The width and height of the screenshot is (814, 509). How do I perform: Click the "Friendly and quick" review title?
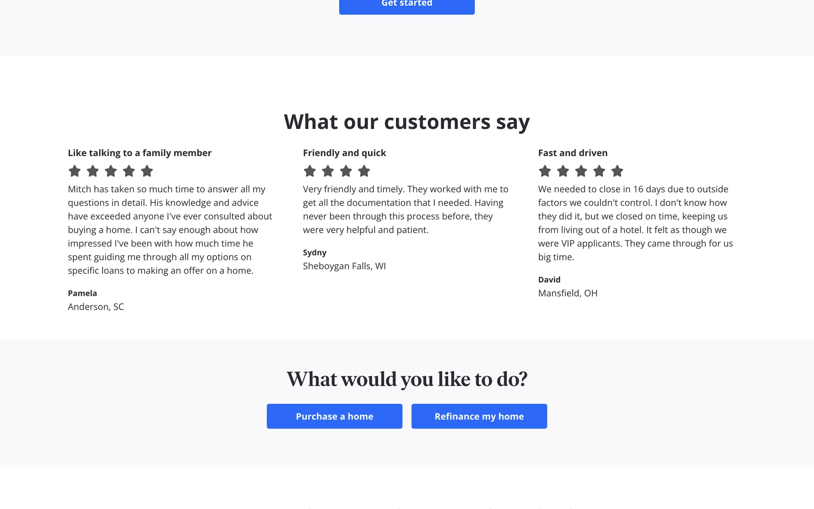344,153
